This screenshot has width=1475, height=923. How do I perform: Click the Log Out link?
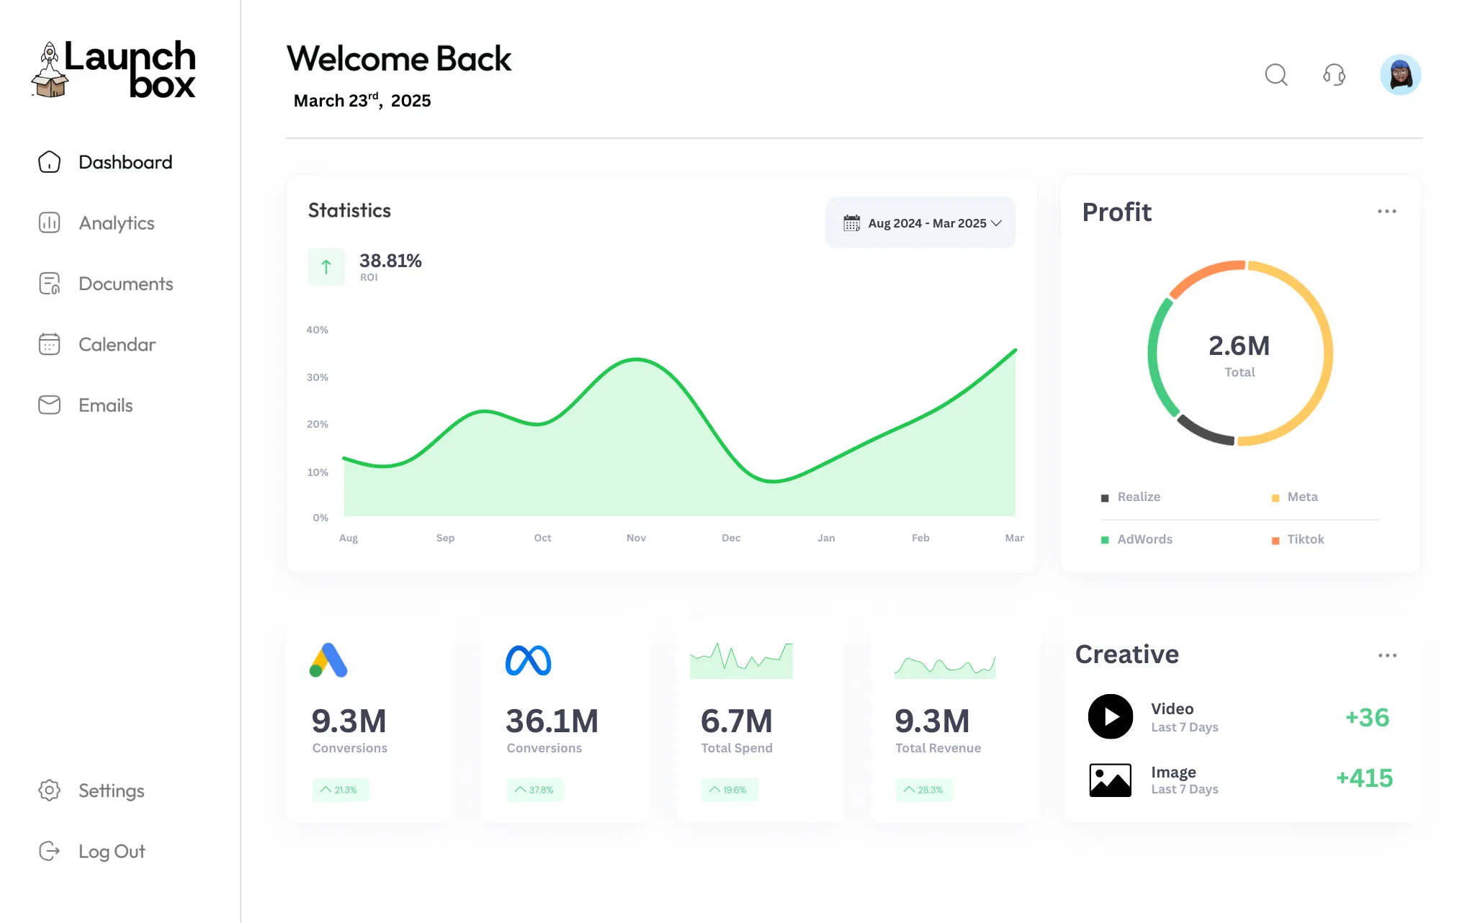[112, 851]
